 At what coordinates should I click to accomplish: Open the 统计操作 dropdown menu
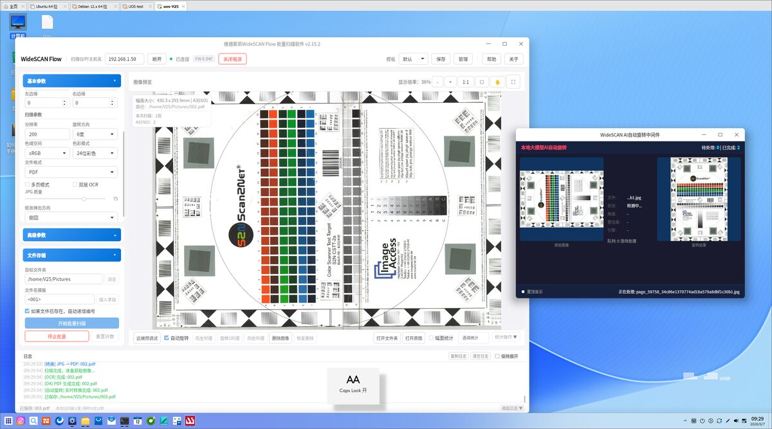click(x=506, y=338)
